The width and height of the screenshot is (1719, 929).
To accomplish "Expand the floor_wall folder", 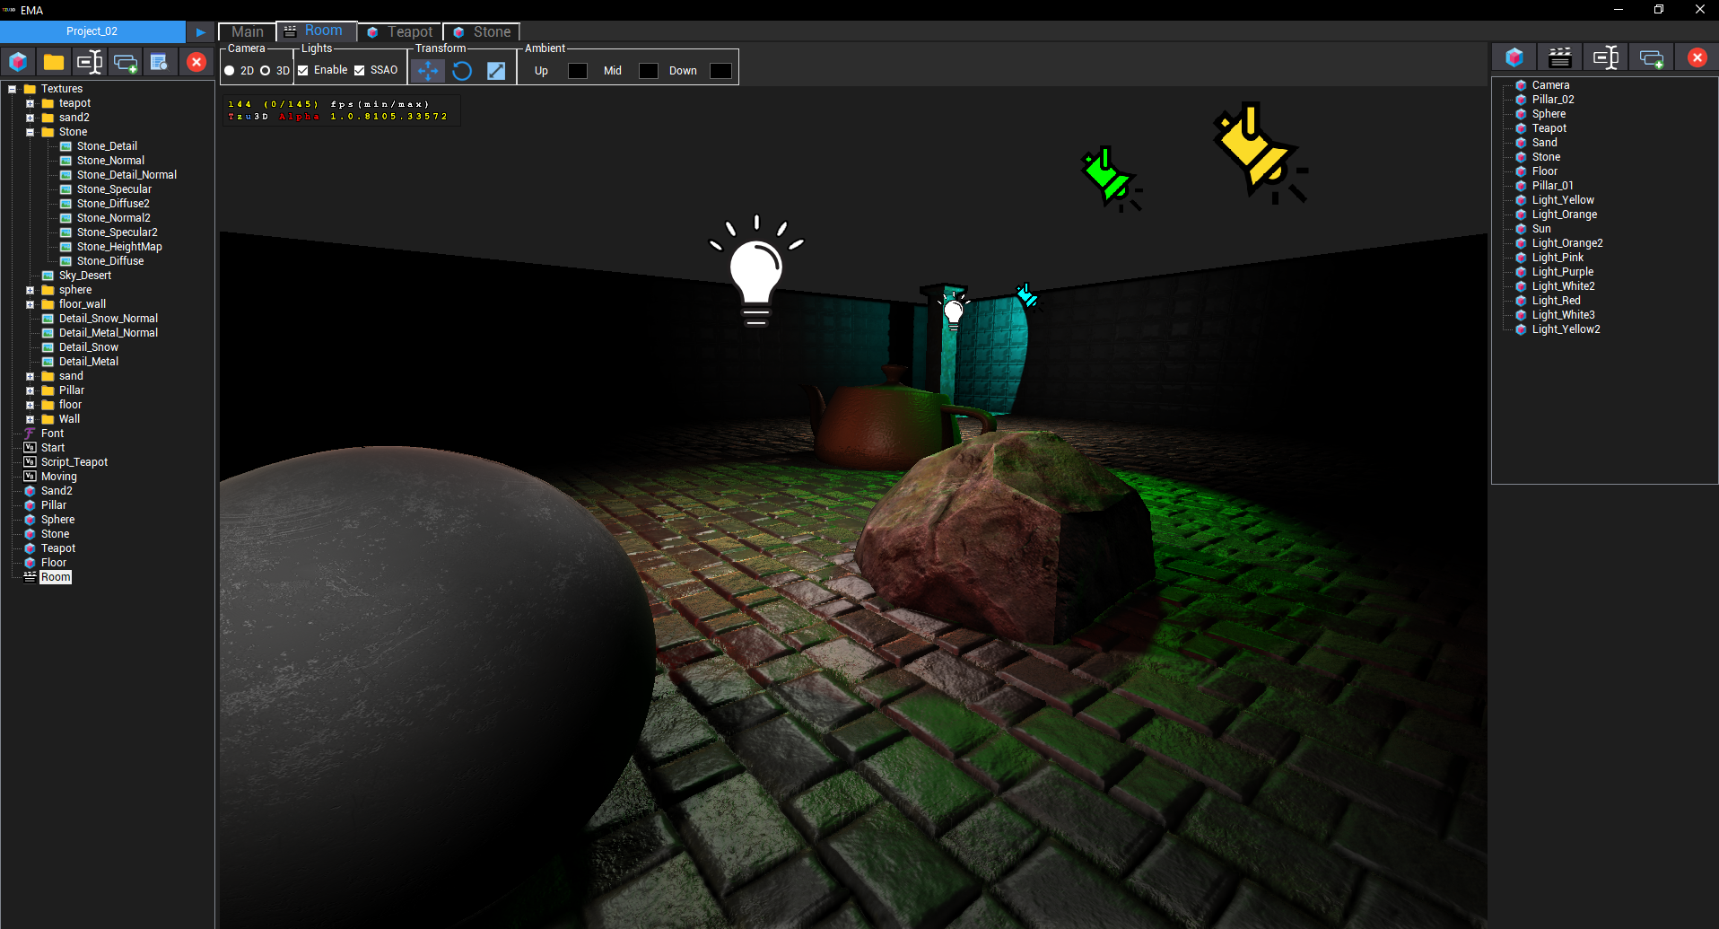I will 30,304.
